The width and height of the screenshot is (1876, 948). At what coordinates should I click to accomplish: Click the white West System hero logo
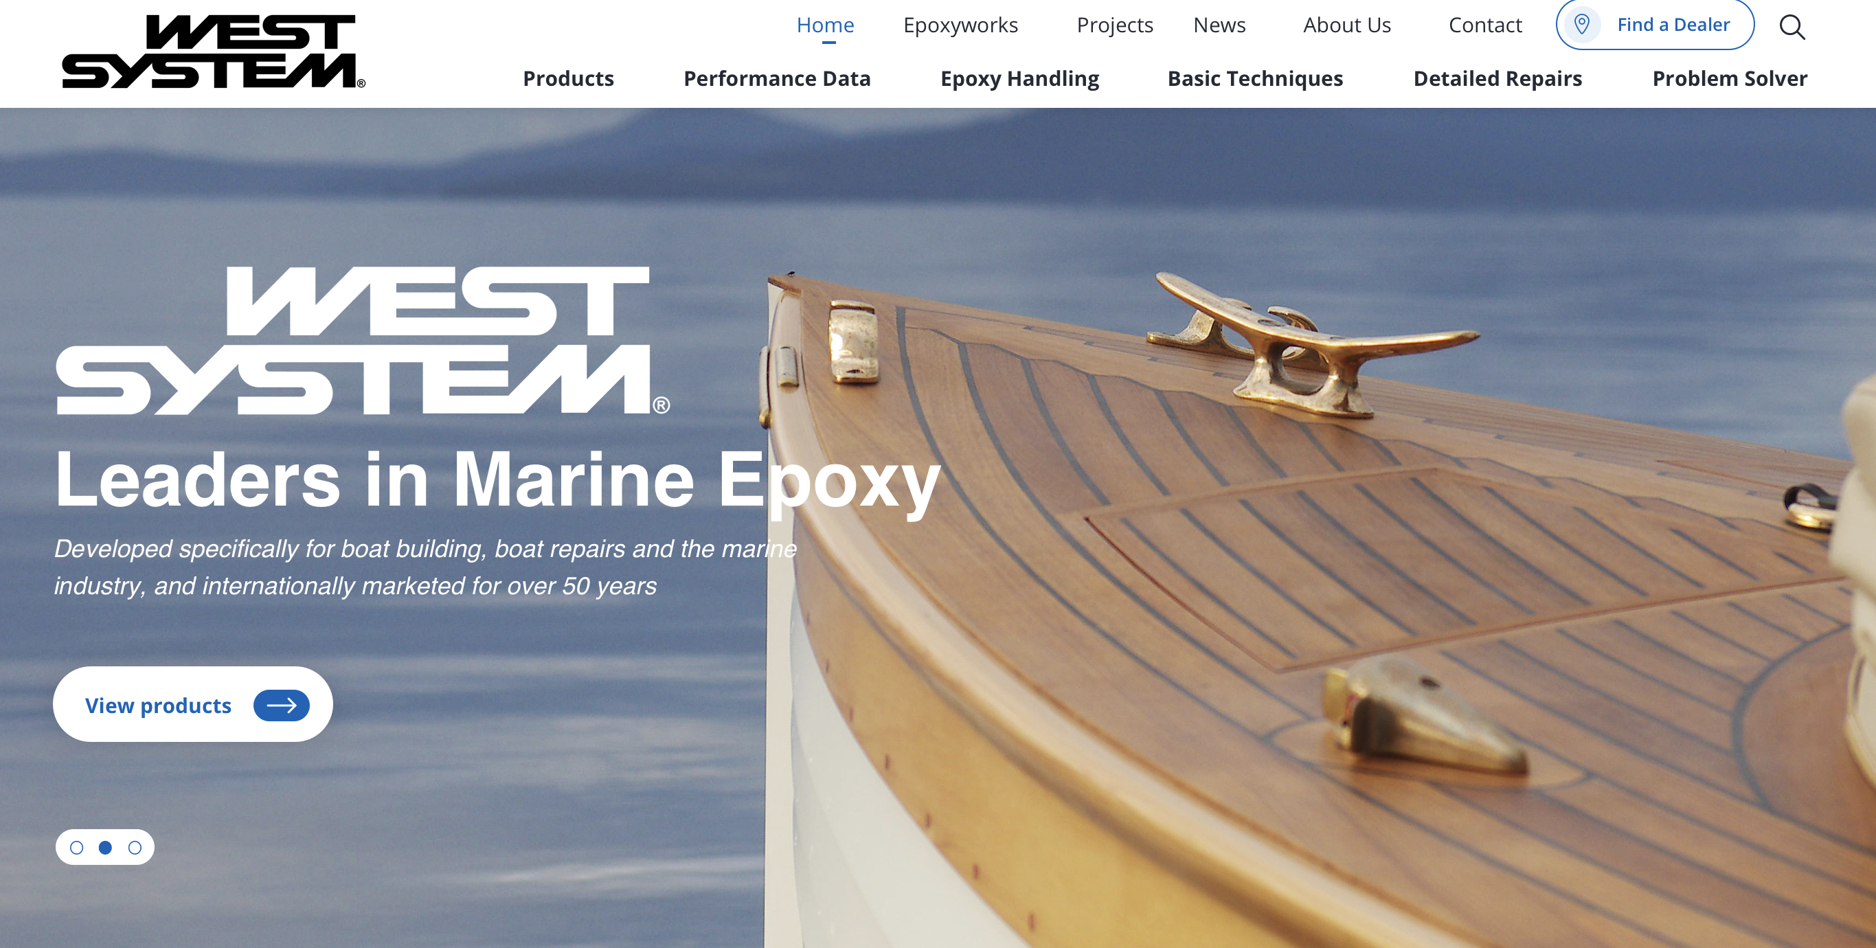pyautogui.click(x=363, y=340)
